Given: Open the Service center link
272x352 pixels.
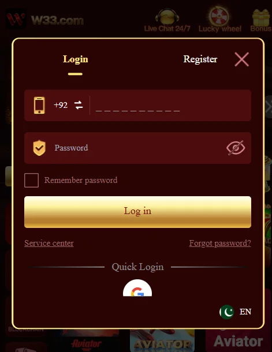Looking at the screenshot, I should (x=49, y=243).
